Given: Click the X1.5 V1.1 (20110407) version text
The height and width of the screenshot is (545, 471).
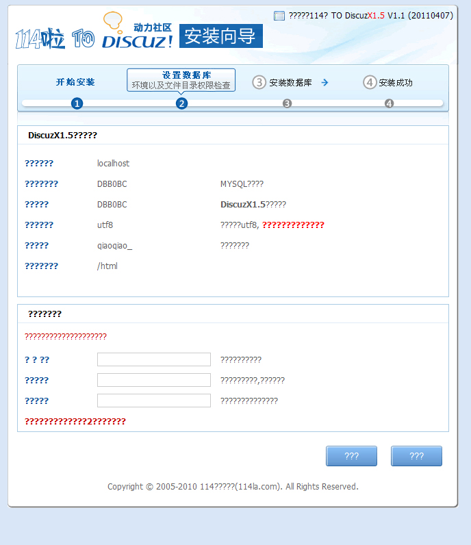Looking at the screenshot, I should tap(410, 16).
